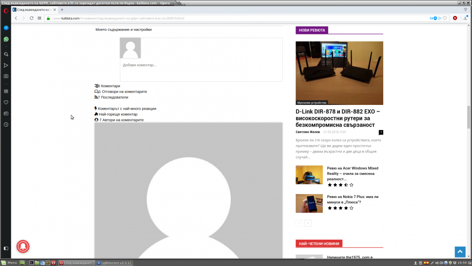Screen dimensions: 472x266
Task: Open Facebook Messenger in the Opera sidebar
Action: 6,28
